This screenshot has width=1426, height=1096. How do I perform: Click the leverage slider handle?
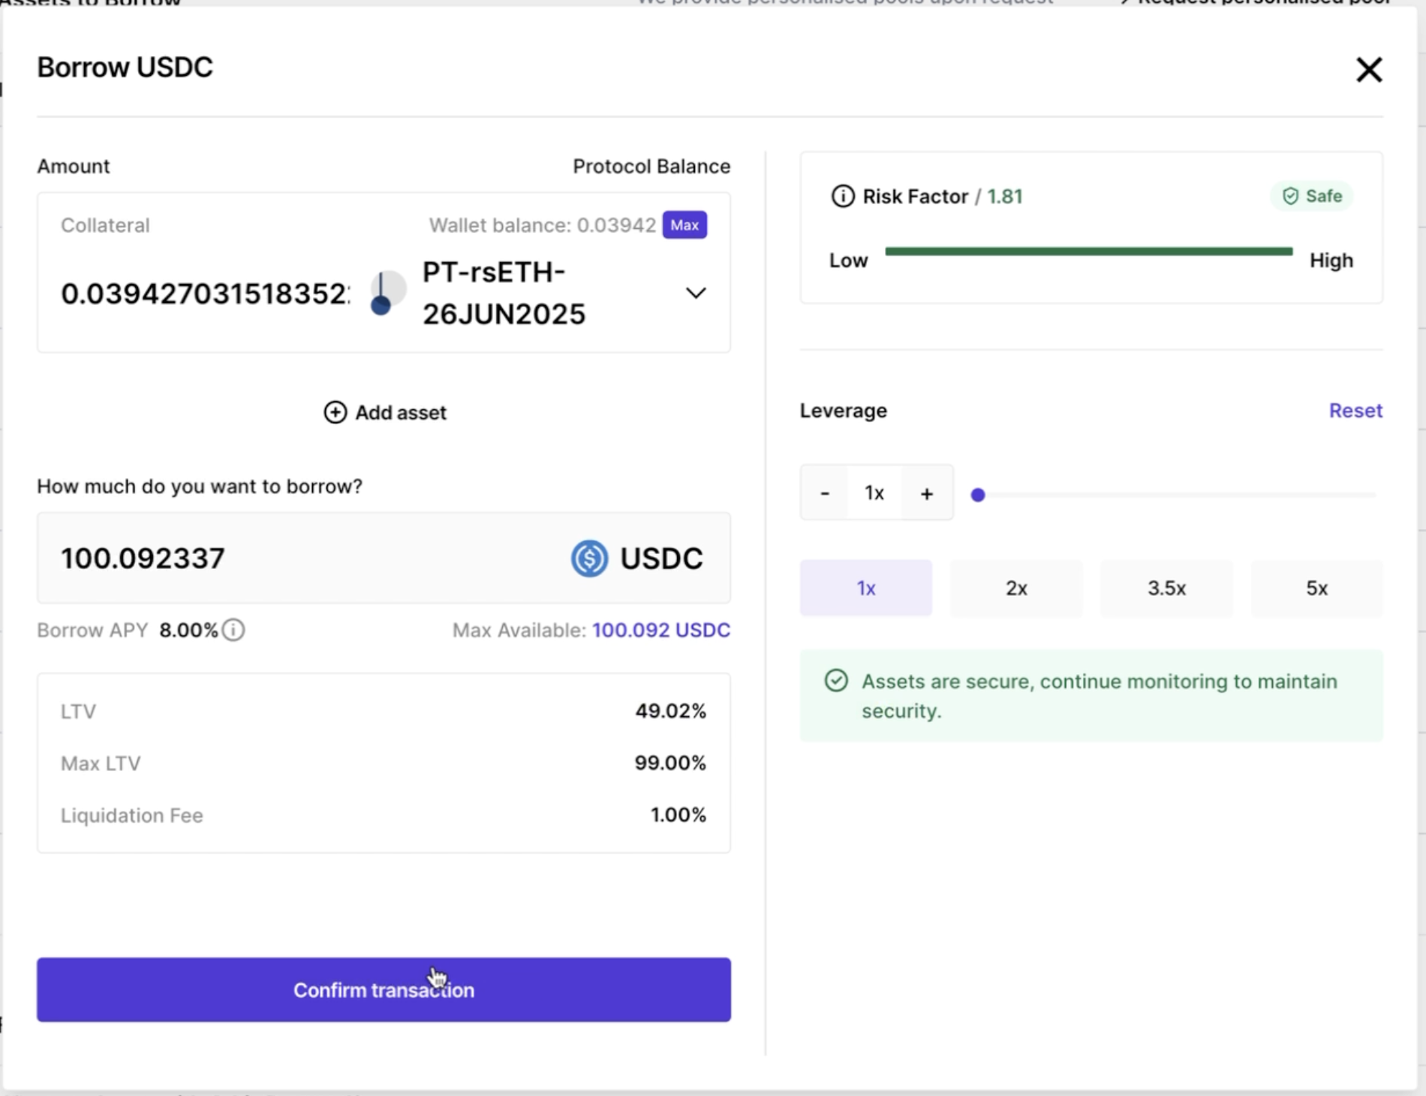click(977, 495)
